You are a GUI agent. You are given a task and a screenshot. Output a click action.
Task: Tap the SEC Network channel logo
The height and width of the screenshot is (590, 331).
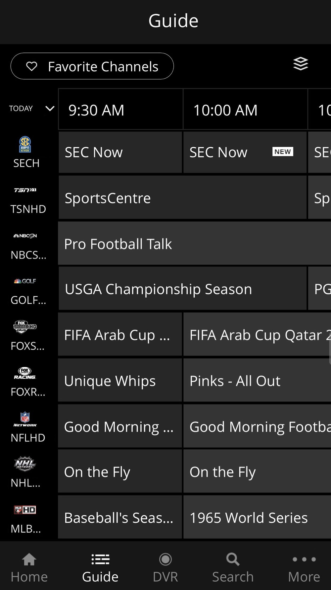tap(25, 145)
